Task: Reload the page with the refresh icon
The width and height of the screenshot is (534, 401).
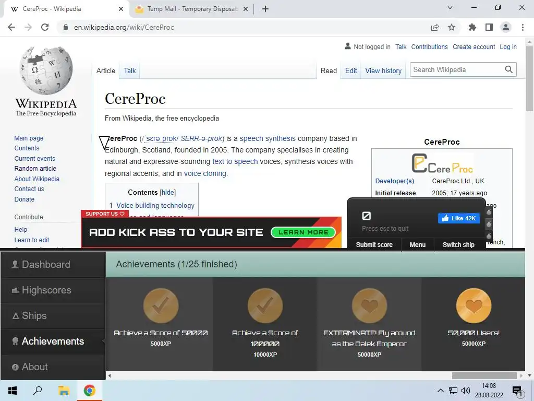Action: tap(45, 27)
